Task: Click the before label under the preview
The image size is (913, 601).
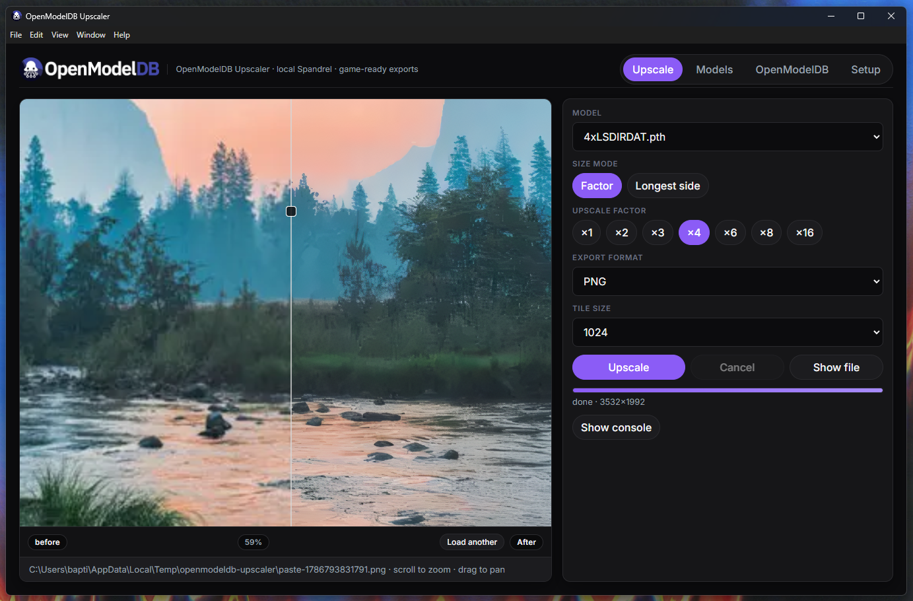Action: [48, 542]
